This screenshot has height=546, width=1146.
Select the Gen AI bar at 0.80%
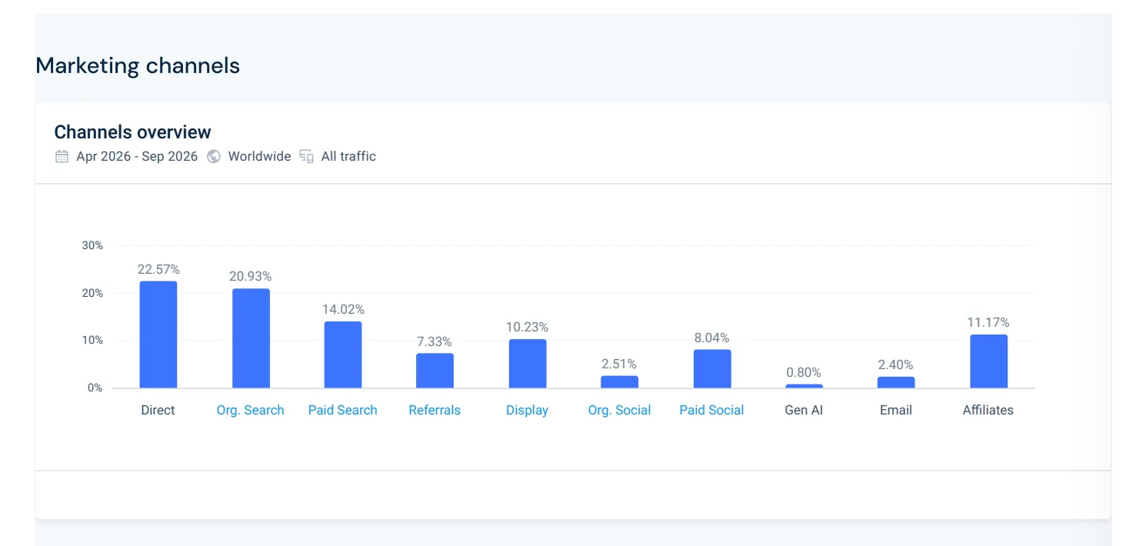[805, 386]
